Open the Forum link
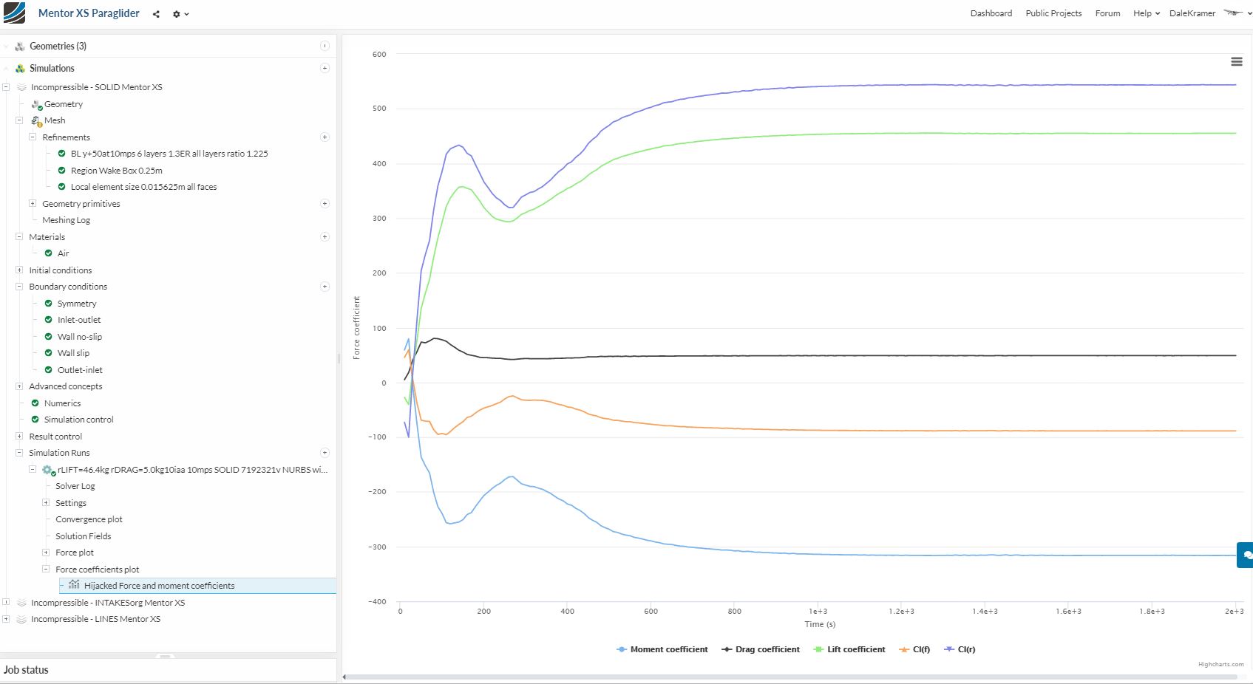Screen dimensions: 1253x684 [x=1107, y=13]
